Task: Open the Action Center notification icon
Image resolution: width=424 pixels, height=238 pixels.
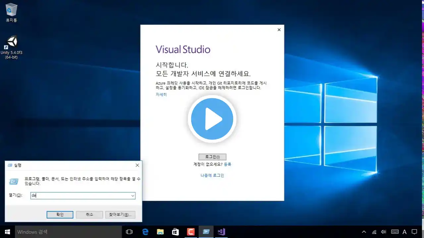Action: coord(414,232)
